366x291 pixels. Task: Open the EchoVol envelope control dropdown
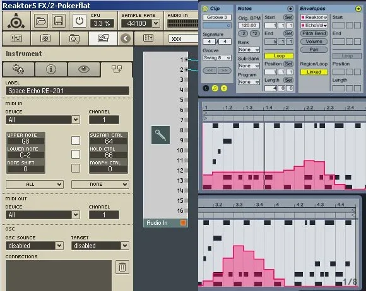click(314, 25)
